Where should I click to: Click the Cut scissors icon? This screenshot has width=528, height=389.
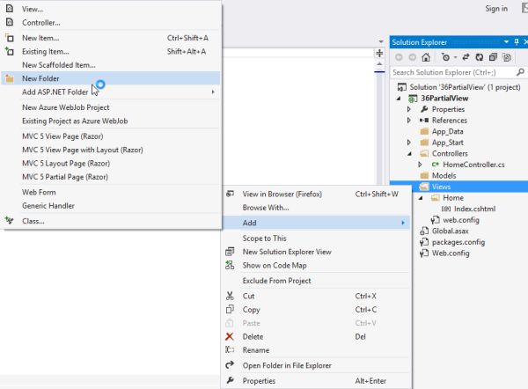coord(230,296)
